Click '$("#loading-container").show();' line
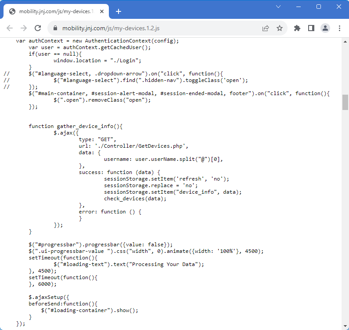Viewport: 349px width, 330px height. point(90,310)
